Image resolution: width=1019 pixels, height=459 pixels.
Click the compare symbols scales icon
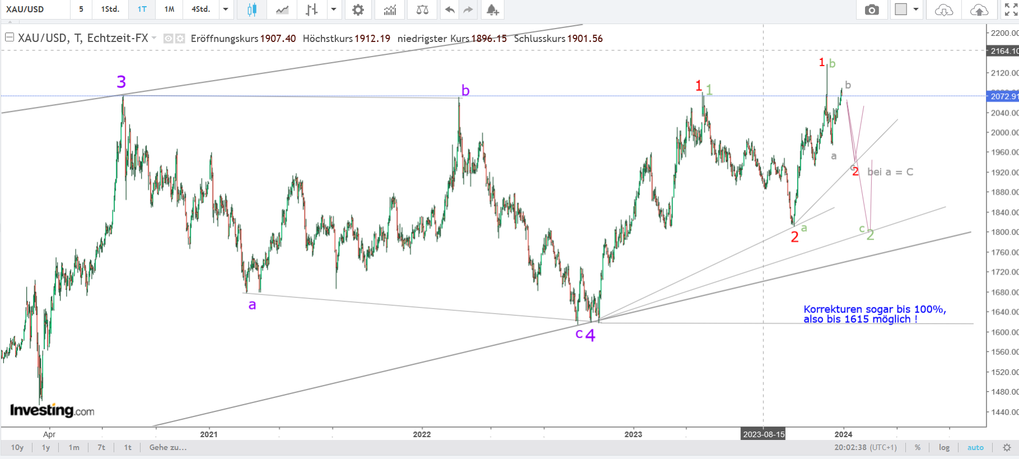(422, 10)
